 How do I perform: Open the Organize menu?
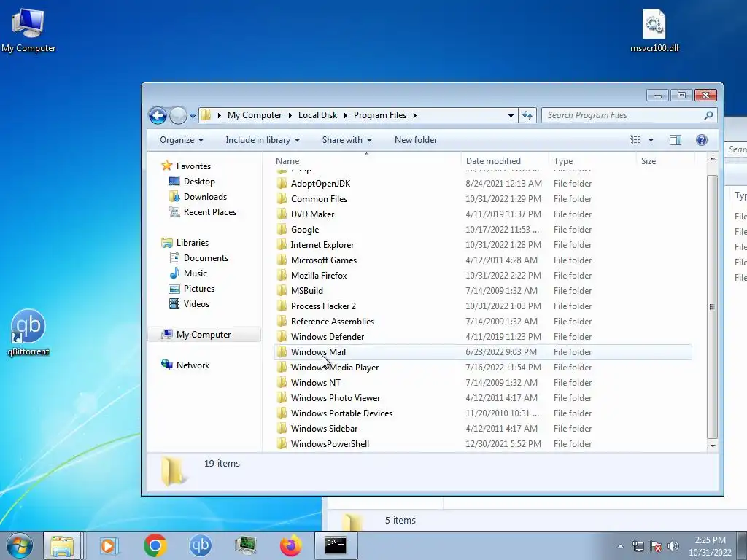(x=182, y=140)
